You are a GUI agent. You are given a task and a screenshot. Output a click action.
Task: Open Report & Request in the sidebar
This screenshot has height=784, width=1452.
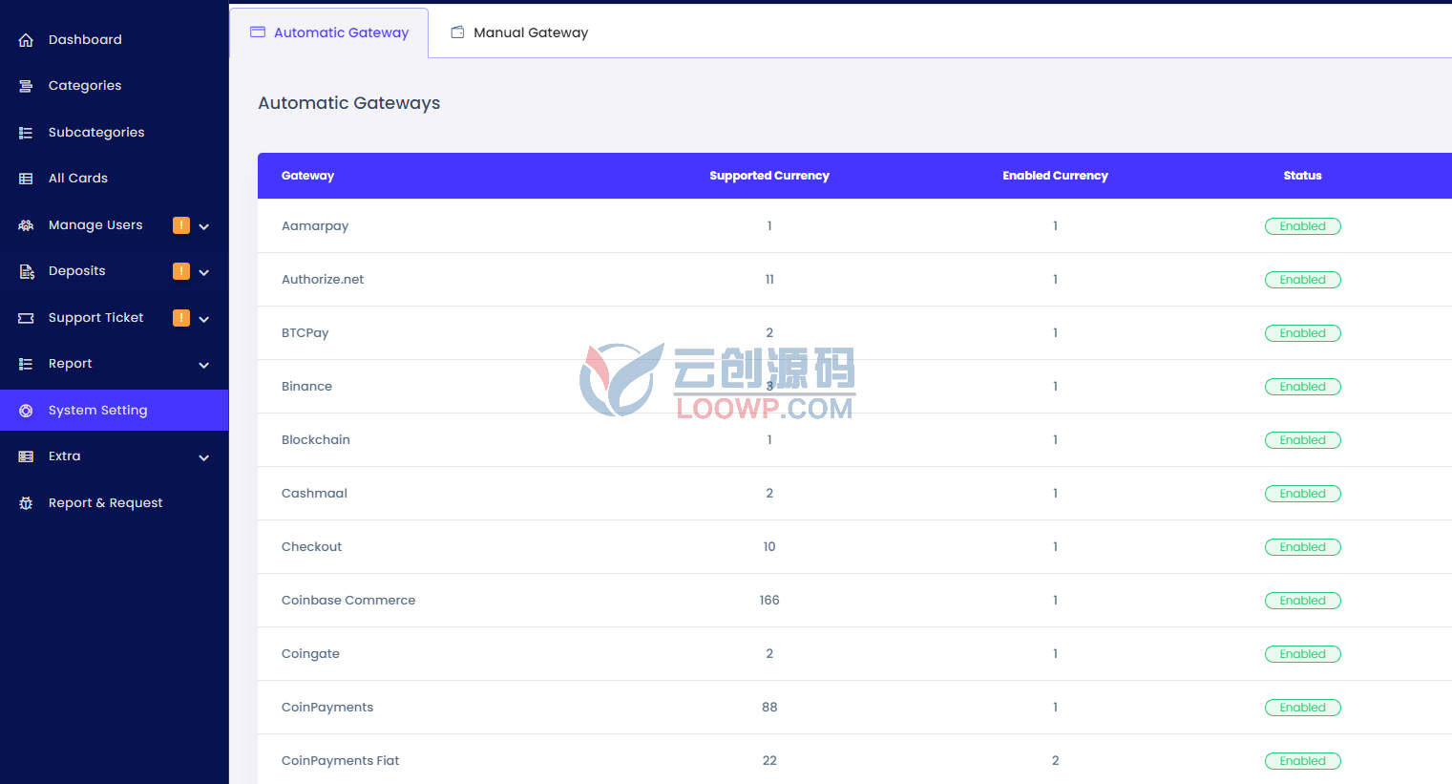tap(115, 503)
